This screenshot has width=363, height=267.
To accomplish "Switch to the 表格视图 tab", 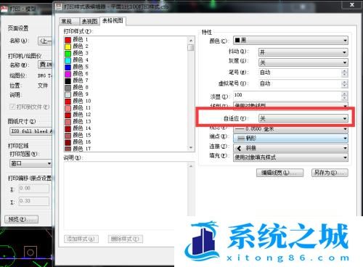I will tap(113, 21).
